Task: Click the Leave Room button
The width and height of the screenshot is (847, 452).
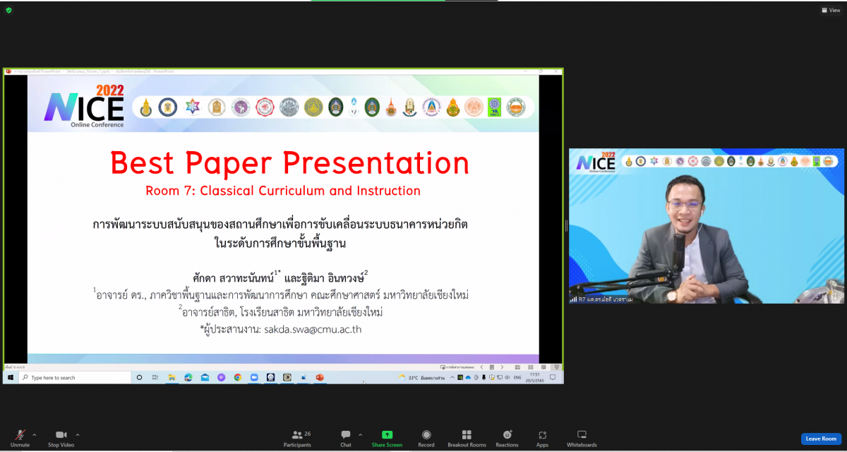Action: (821, 439)
